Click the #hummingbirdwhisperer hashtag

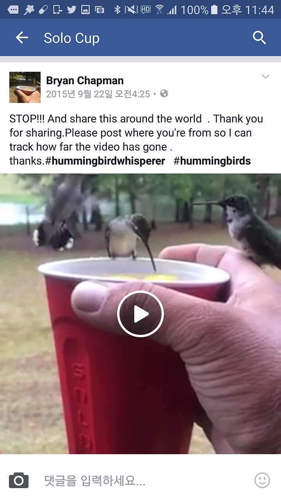[105, 161]
